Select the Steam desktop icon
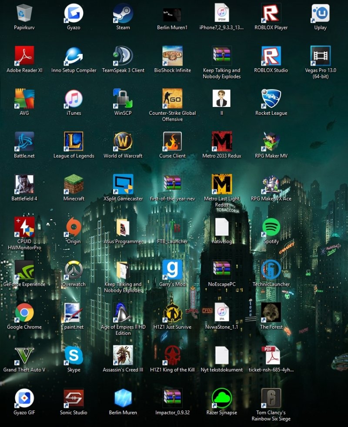Image resolution: width=348 pixels, height=427 pixels. point(123,13)
